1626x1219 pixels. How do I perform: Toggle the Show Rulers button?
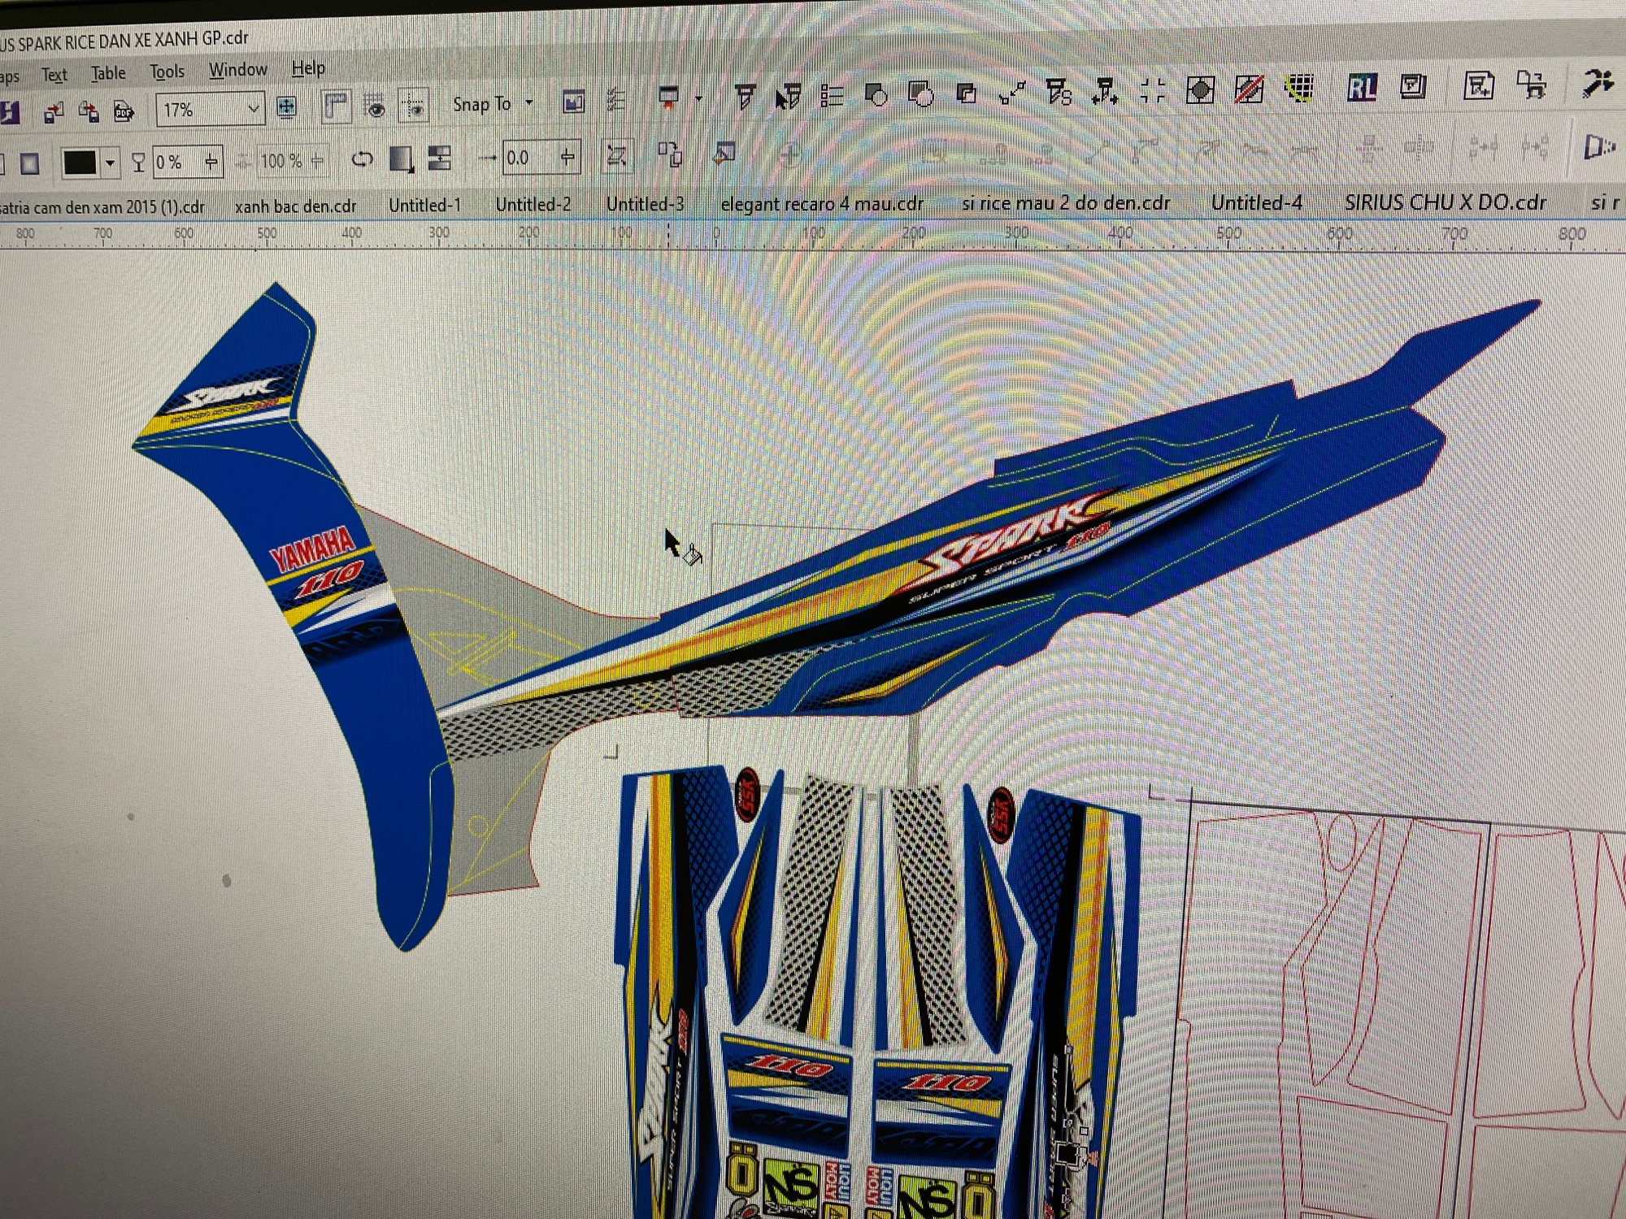coord(336,106)
